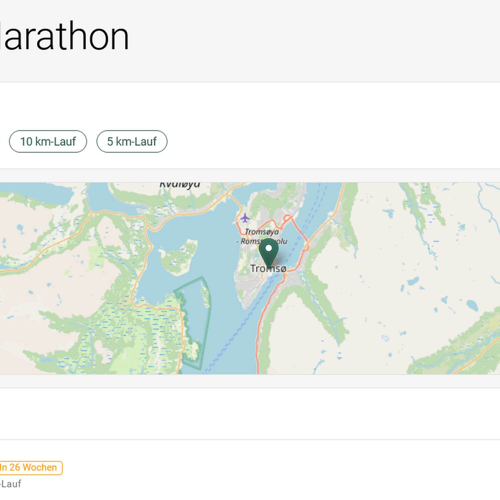Screen dimensions: 500x500
Task: Click the roundabout loop on red road
Action: tap(287, 218)
